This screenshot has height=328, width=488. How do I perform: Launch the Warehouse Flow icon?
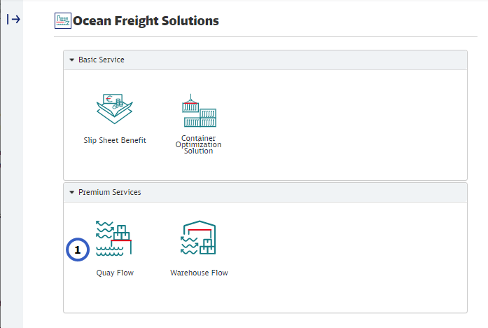coord(198,238)
